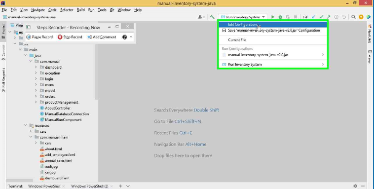The height and width of the screenshot is (189, 374).
Task: Open the Commit tool window tab
Action: point(3,52)
